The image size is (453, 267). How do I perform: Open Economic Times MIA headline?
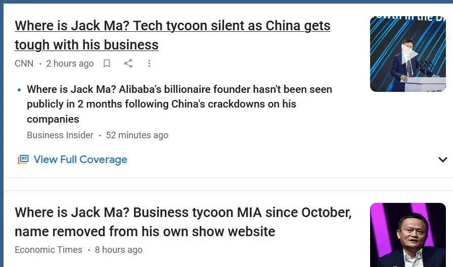coord(183,222)
